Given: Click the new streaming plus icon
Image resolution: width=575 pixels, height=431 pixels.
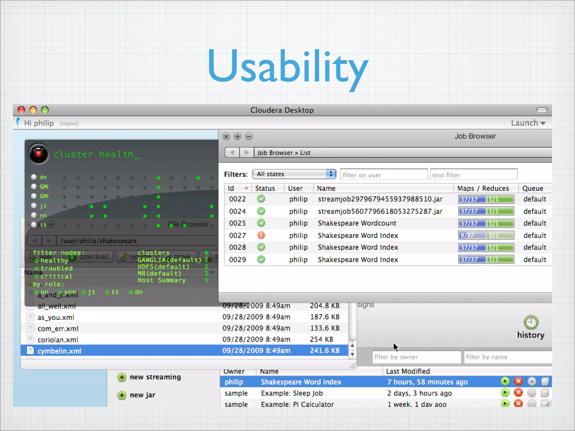Looking at the screenshot, I should 122,377.
